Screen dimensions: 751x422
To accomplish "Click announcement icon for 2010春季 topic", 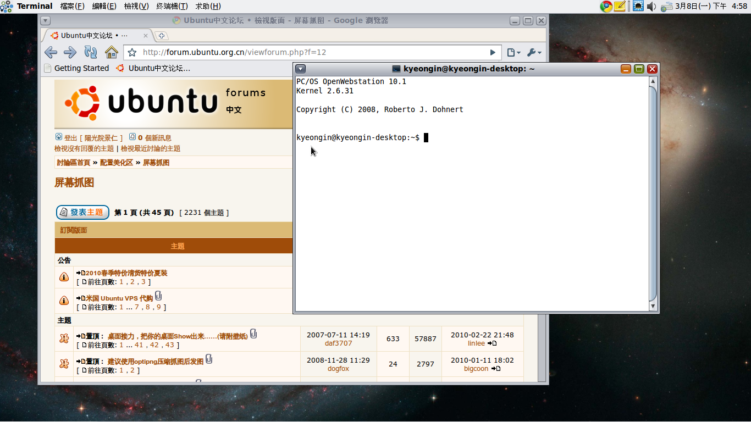I will pos(64,277).
